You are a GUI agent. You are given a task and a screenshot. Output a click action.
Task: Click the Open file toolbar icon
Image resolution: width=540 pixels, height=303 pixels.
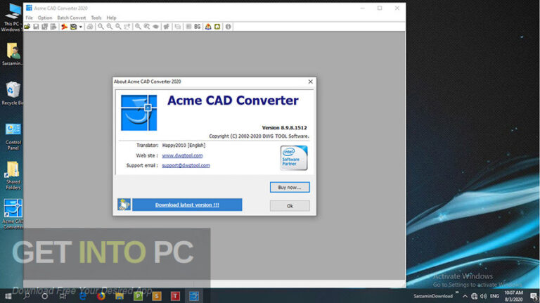click(x=27, y=27)
